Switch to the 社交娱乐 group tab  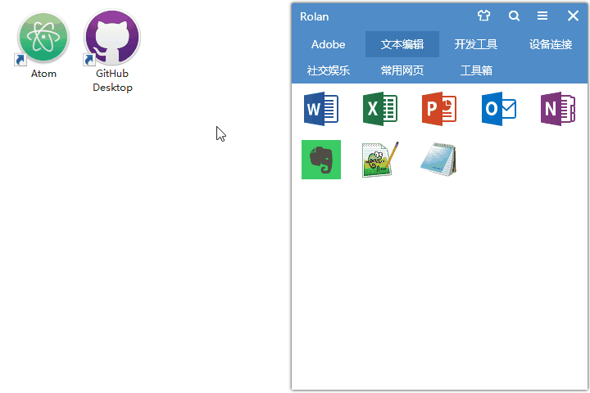[x=328, y=70]
